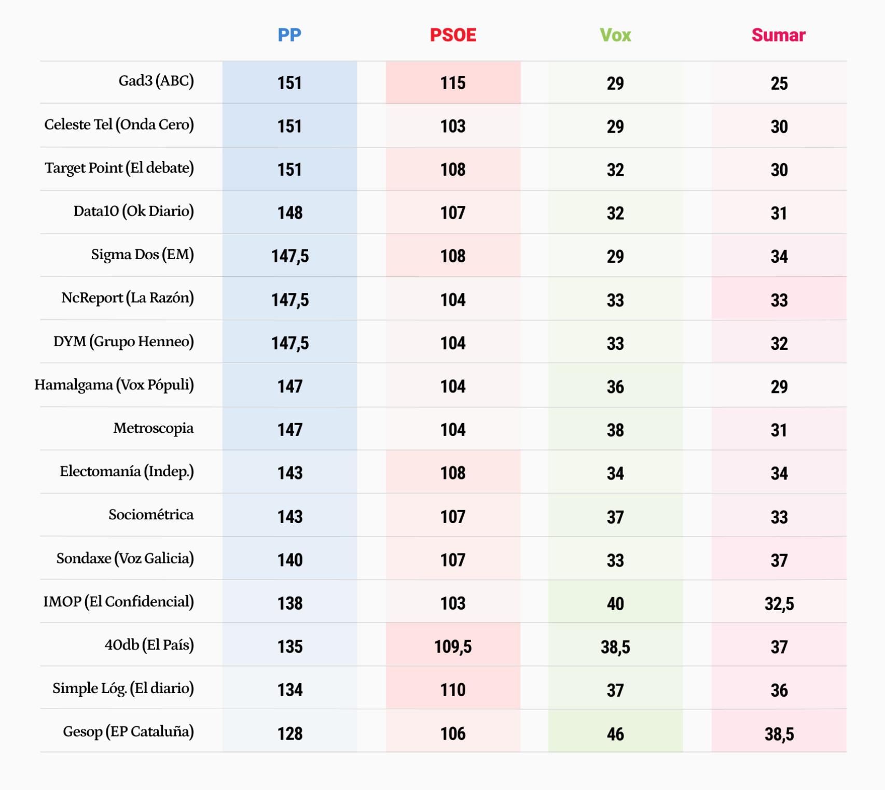This screenshot has width=885, height=790.
Task: Click the Vox column header
Action: point(615,35)
